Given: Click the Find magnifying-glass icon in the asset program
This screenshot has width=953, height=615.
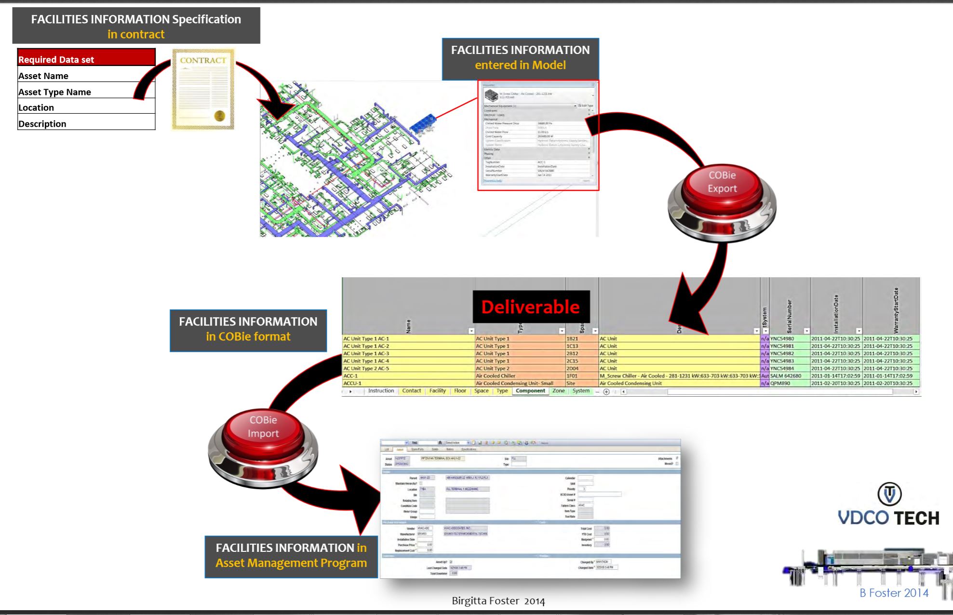Looking at the screenshot, I should pyautogui.click(x=440, y=443).
